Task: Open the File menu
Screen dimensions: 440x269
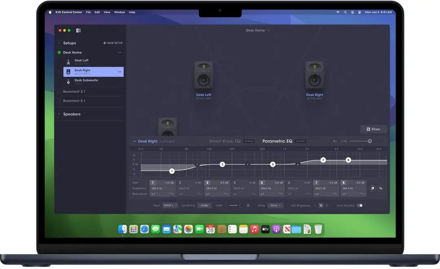Action: click(88, 12)
